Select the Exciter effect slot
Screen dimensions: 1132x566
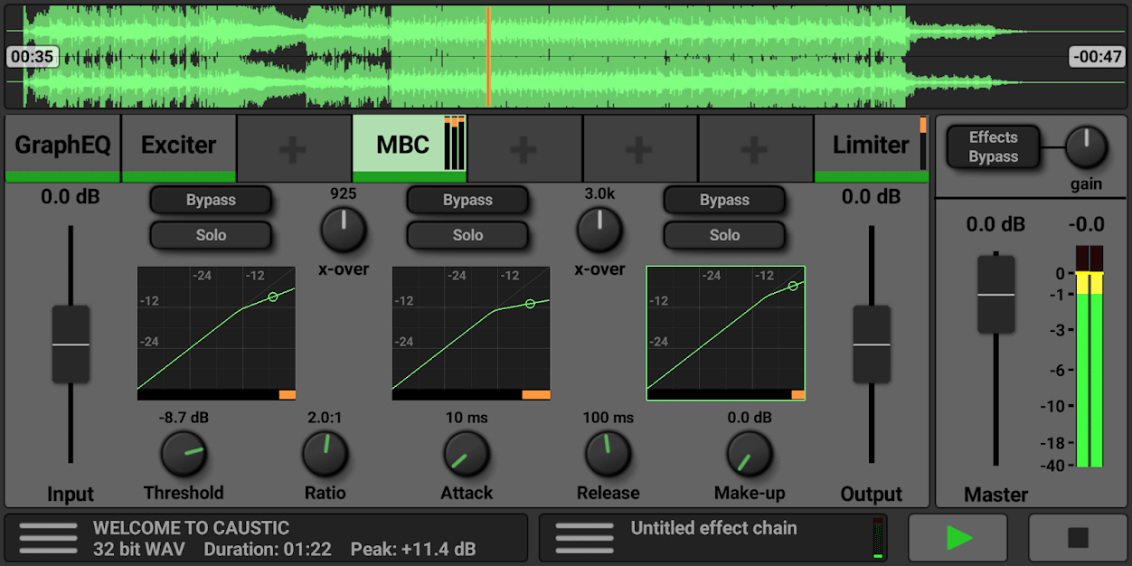tap(178, 145)
